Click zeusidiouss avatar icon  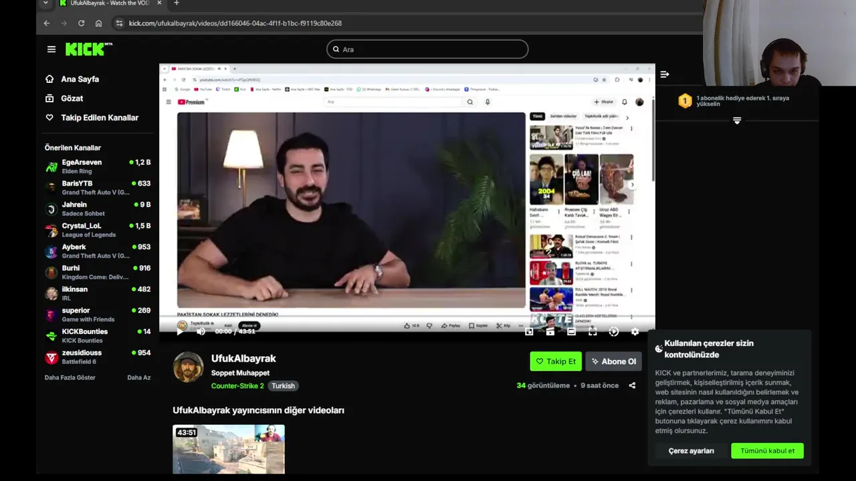click(51, 357)
